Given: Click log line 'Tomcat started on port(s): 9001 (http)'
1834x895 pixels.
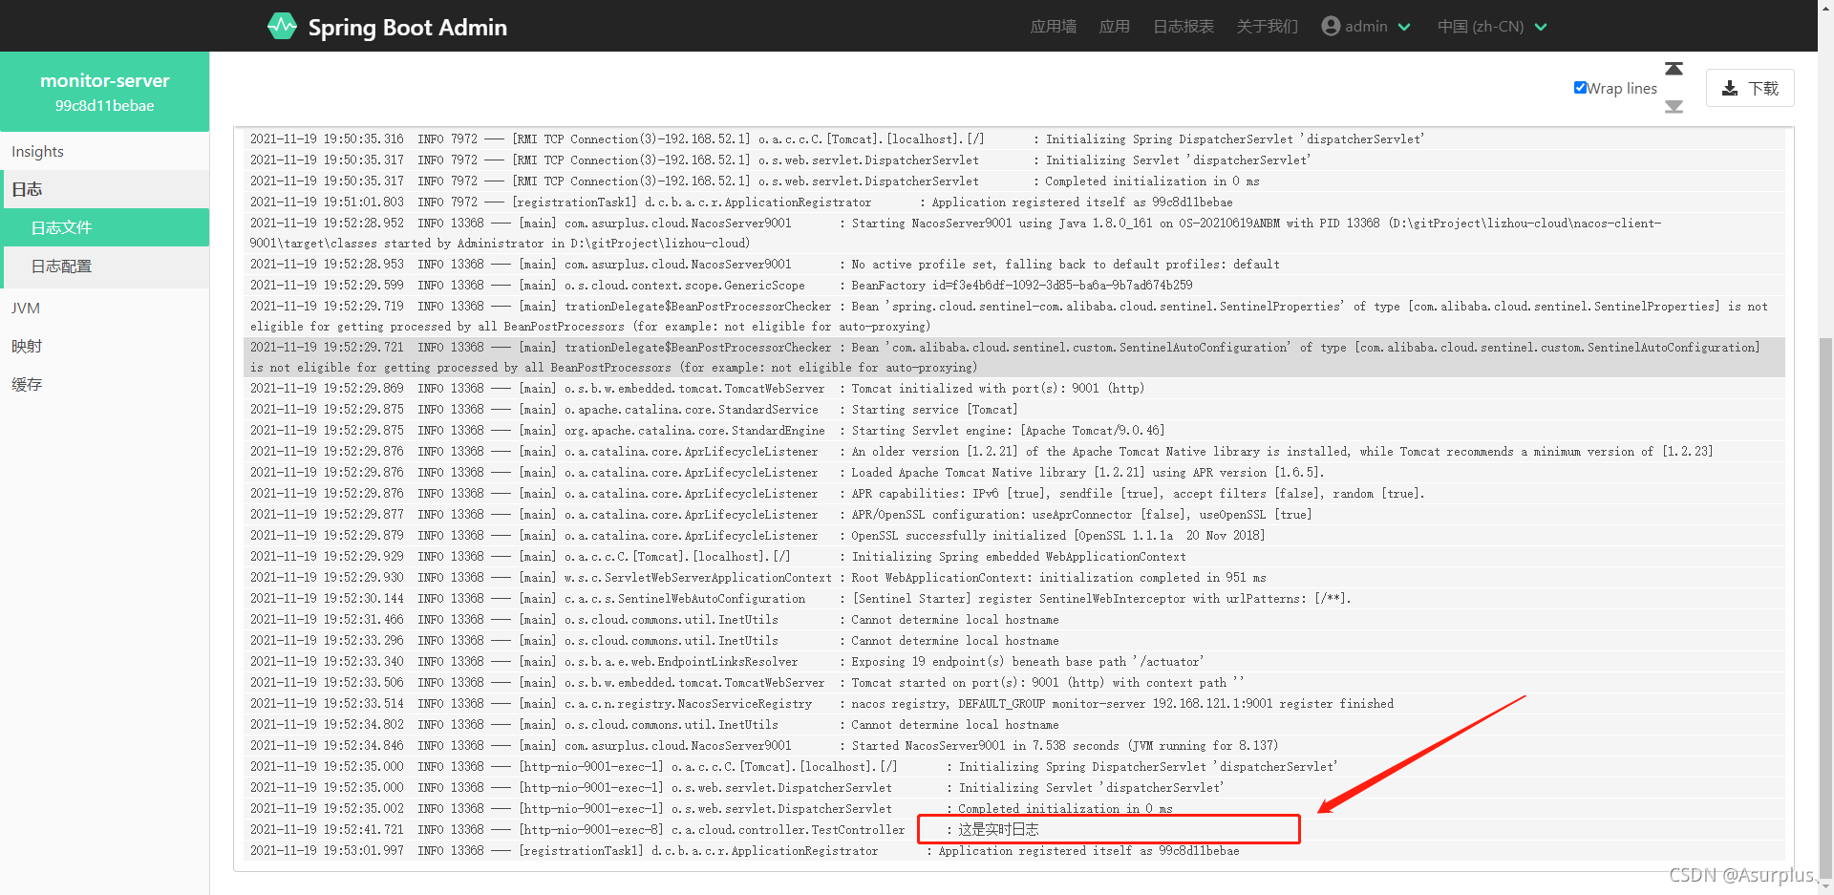Looking at the screenshot, I should (x=1013, y=682).
